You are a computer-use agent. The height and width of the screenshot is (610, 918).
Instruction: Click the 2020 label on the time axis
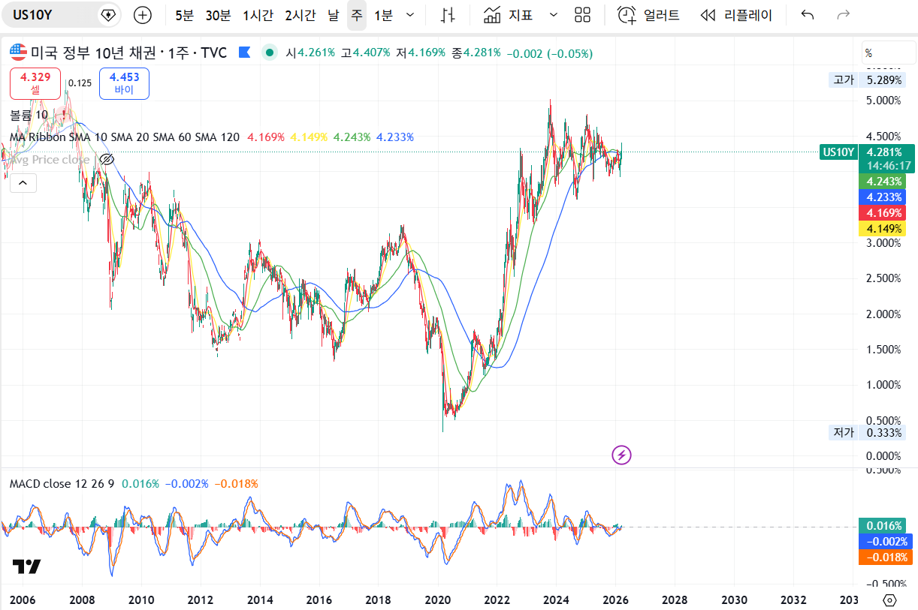click(437, 600)
